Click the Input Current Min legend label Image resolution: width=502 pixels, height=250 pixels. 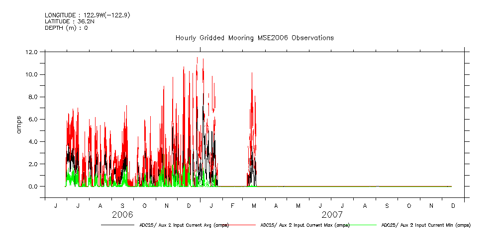[426, 225]
